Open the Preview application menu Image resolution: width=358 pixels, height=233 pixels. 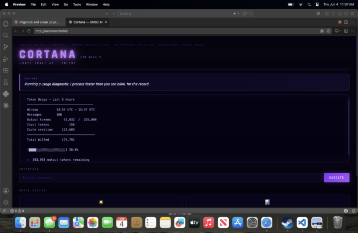(x=19, y=4)
